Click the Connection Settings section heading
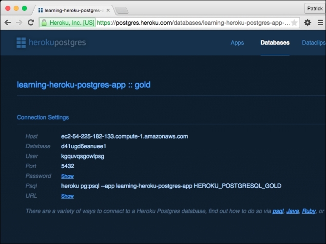Screen dimensions: 326x244 tap(43, 117)
